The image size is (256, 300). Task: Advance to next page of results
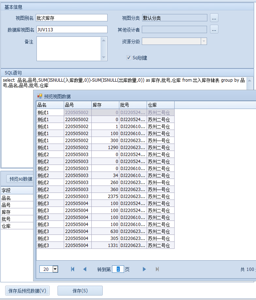click(x=144, y=269)
